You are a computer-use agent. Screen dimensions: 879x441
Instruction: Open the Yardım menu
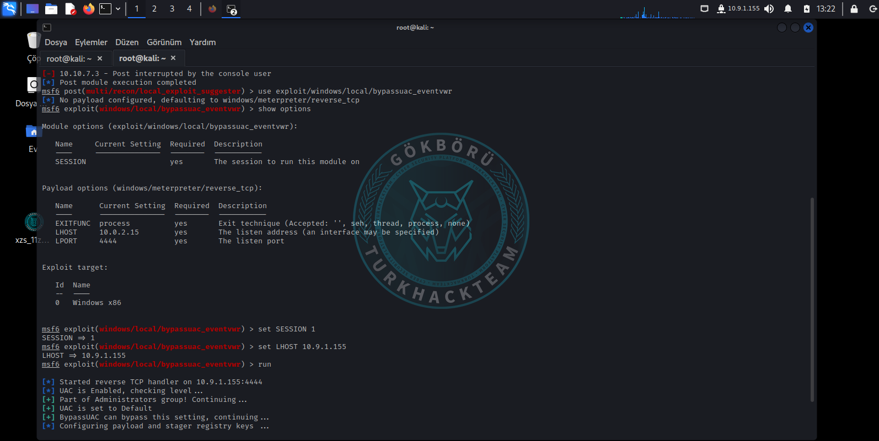click(x=202, y=42)
